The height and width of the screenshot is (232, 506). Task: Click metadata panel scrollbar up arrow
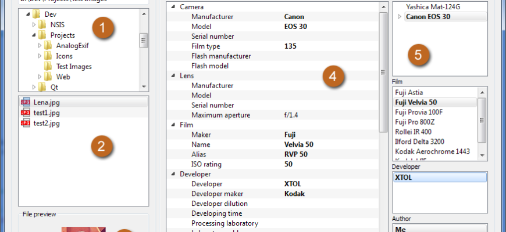[383, 7]
